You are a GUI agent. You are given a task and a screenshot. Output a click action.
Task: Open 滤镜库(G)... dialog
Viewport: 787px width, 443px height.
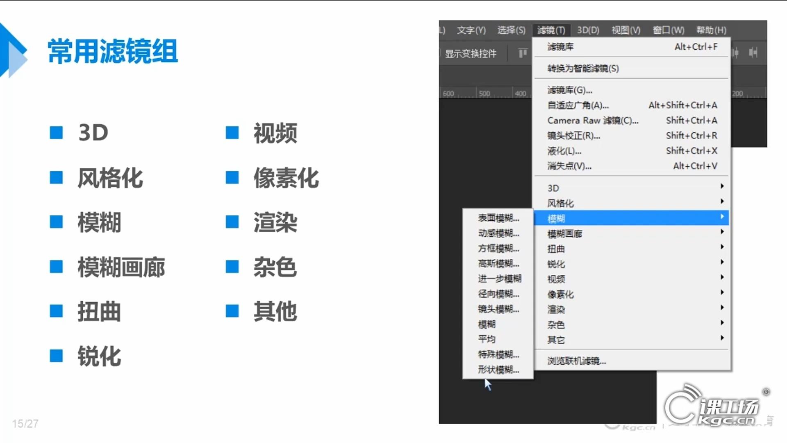point(632,90)
